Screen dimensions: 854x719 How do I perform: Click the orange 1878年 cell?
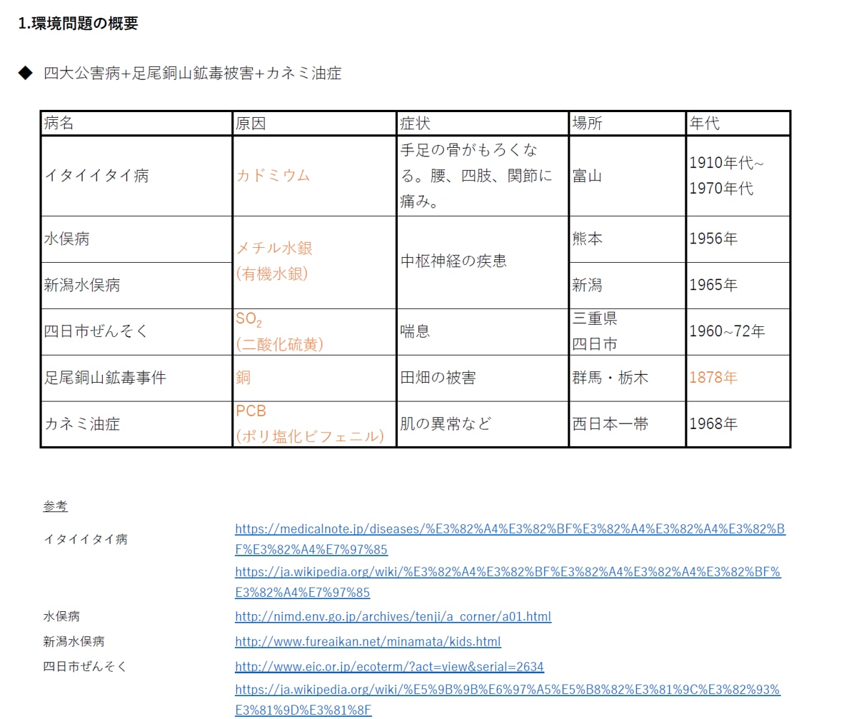pos(738,378)
